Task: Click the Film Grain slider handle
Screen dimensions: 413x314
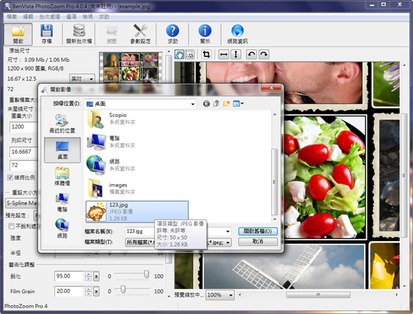Action: [x=123, y=289]
